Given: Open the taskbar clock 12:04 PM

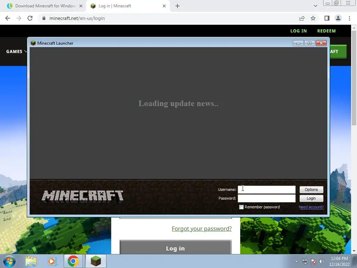Looking at the screenshot, I should pyautogui.click(x=339, y=261).
